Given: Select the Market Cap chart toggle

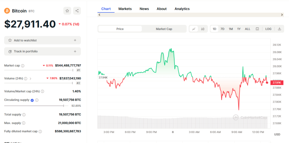Looking at the screenshot, I should click(x=164, y=29).
